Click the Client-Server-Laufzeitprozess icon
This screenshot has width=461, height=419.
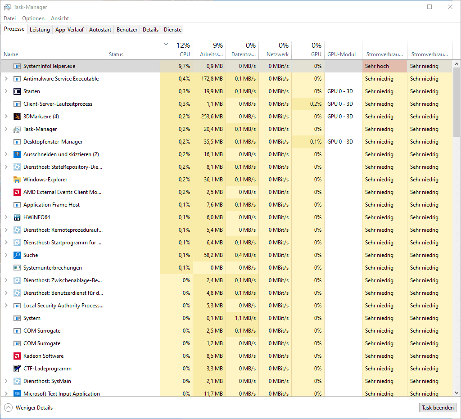pos(17,104)
